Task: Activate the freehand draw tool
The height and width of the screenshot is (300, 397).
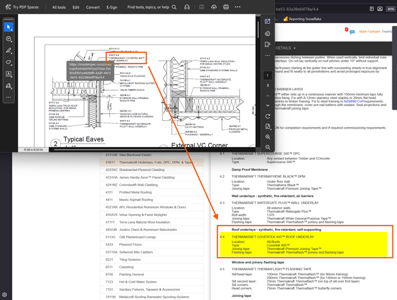Action: (x=9, y=62)
